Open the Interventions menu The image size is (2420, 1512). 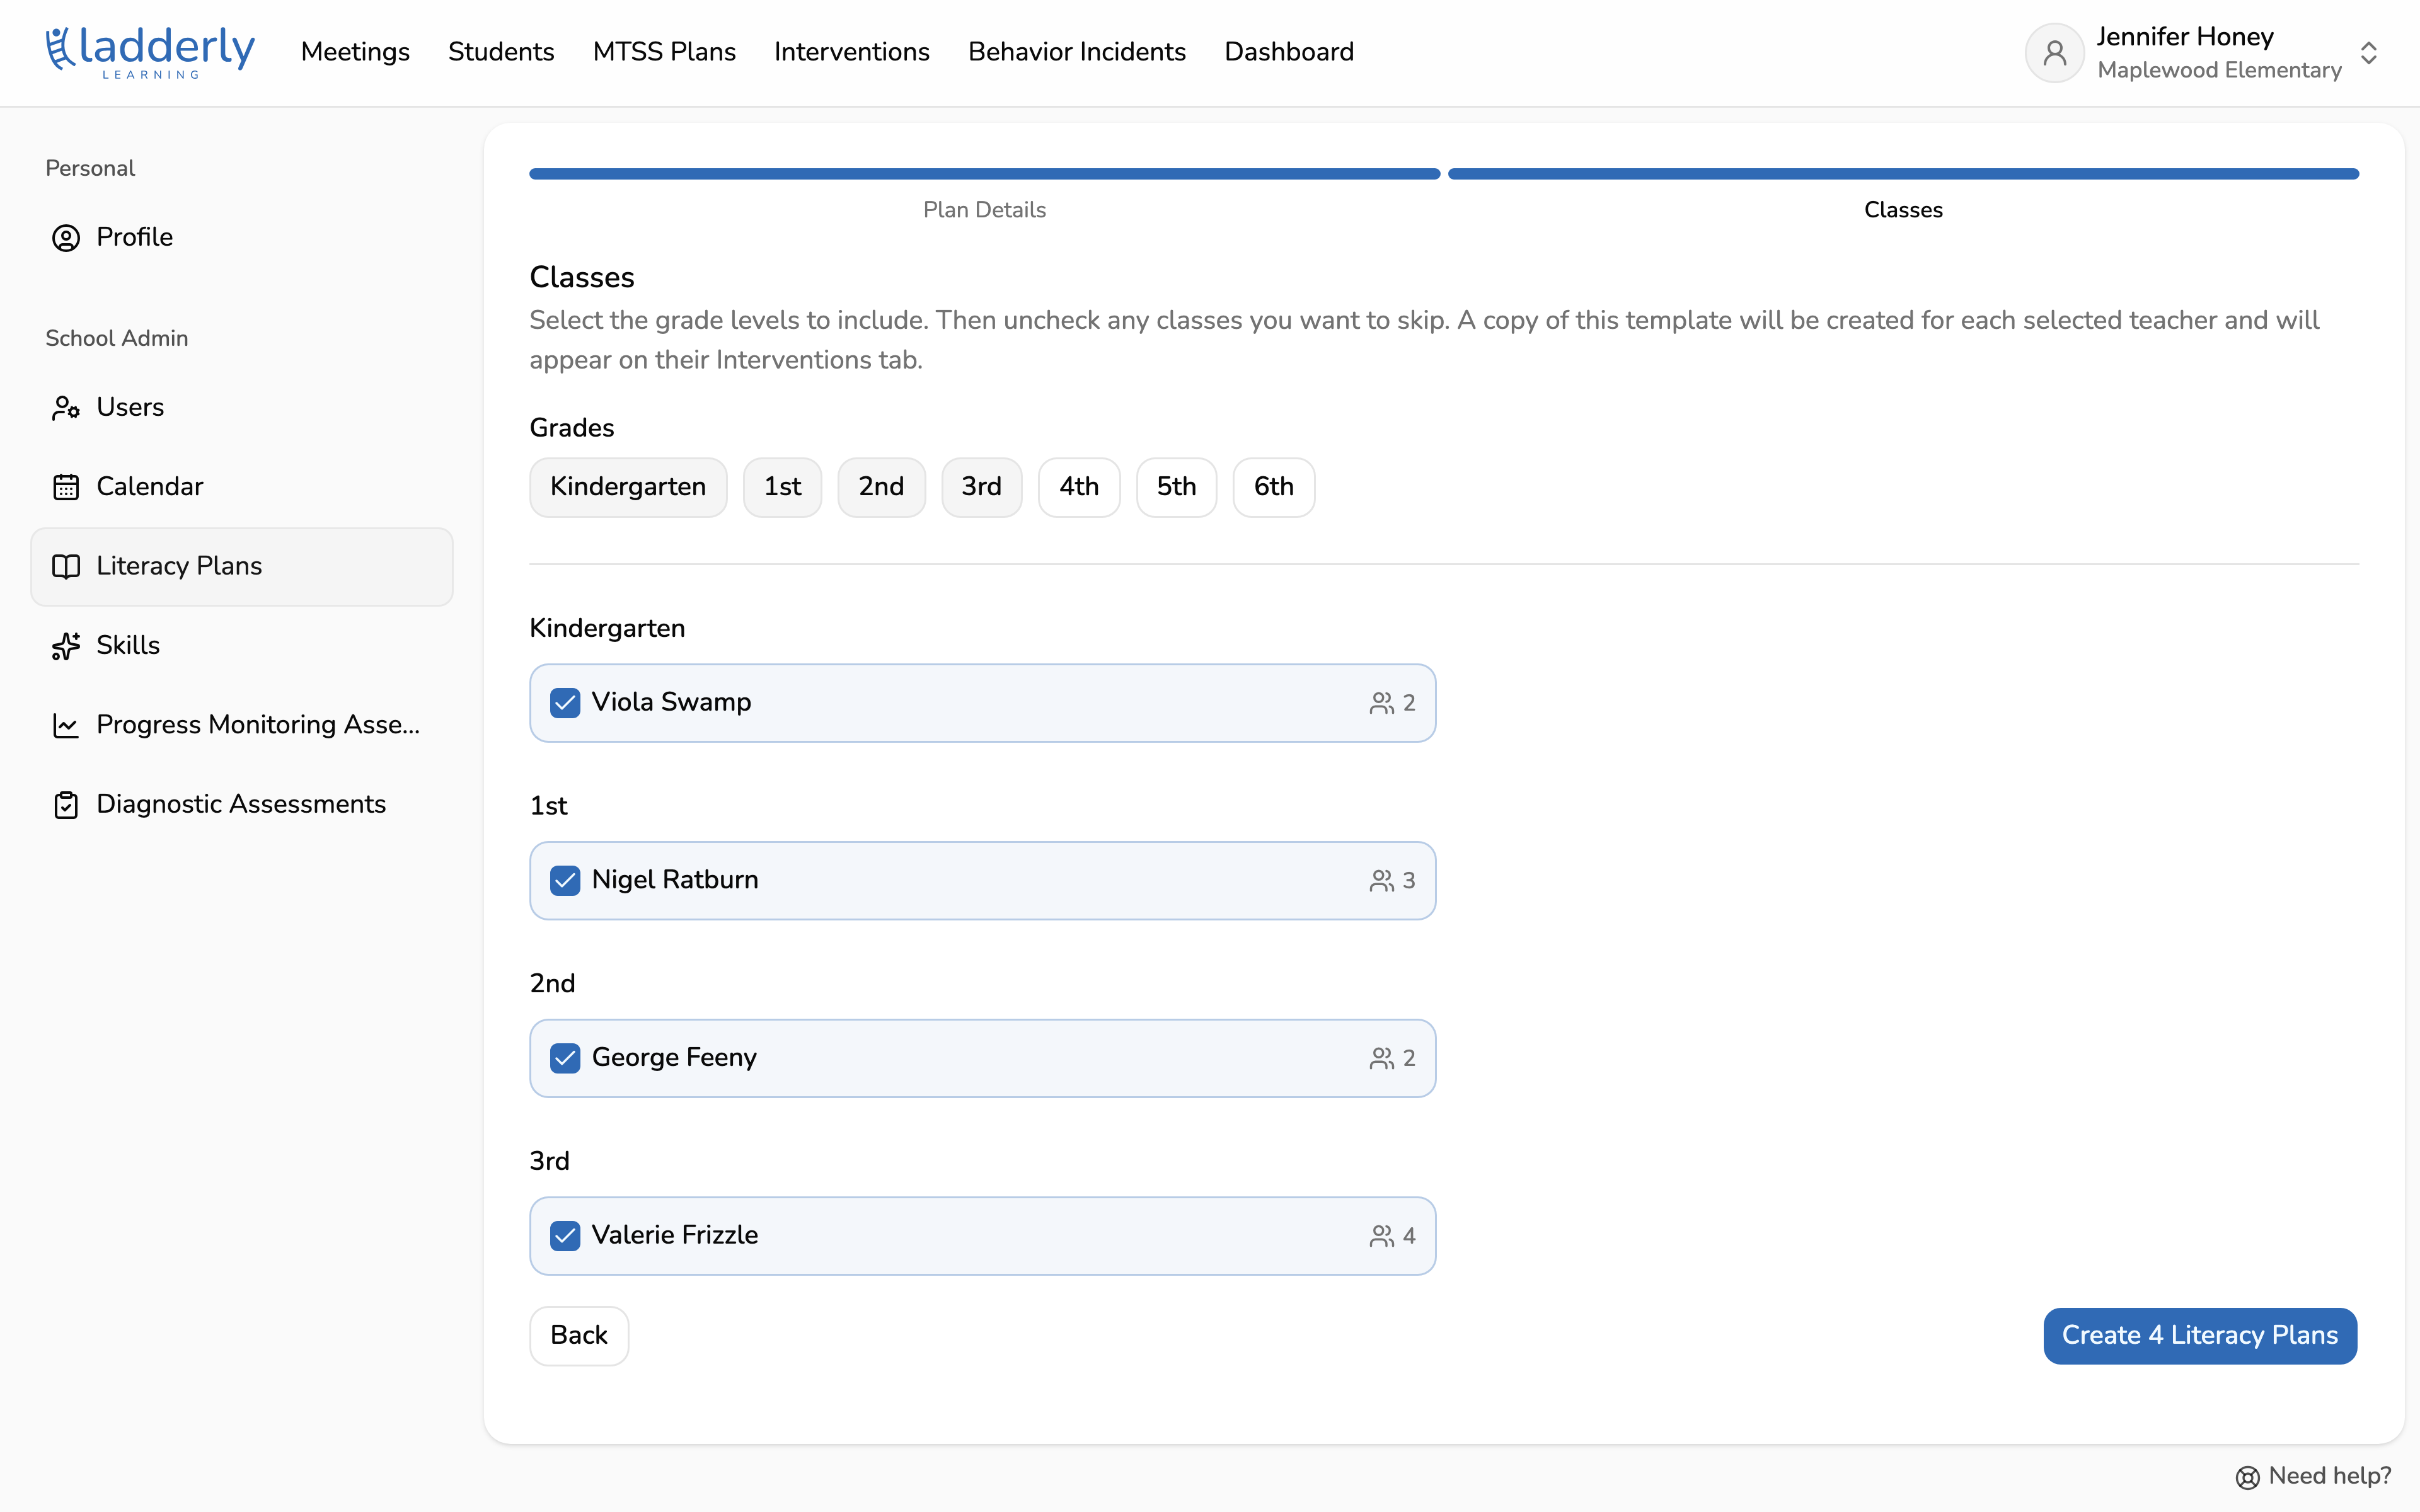tap(852, 52)
